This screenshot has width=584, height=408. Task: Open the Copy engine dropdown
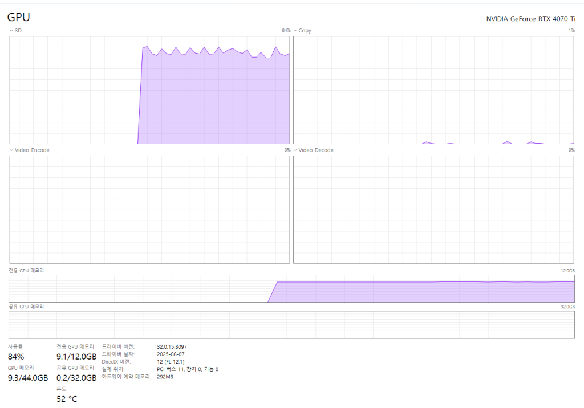coord(302,30)
